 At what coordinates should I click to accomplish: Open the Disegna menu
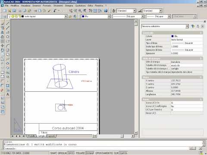[69, 6]
